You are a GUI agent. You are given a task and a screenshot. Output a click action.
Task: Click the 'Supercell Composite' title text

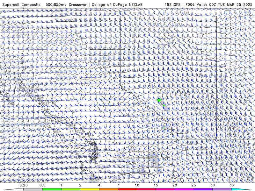(21, 4)
